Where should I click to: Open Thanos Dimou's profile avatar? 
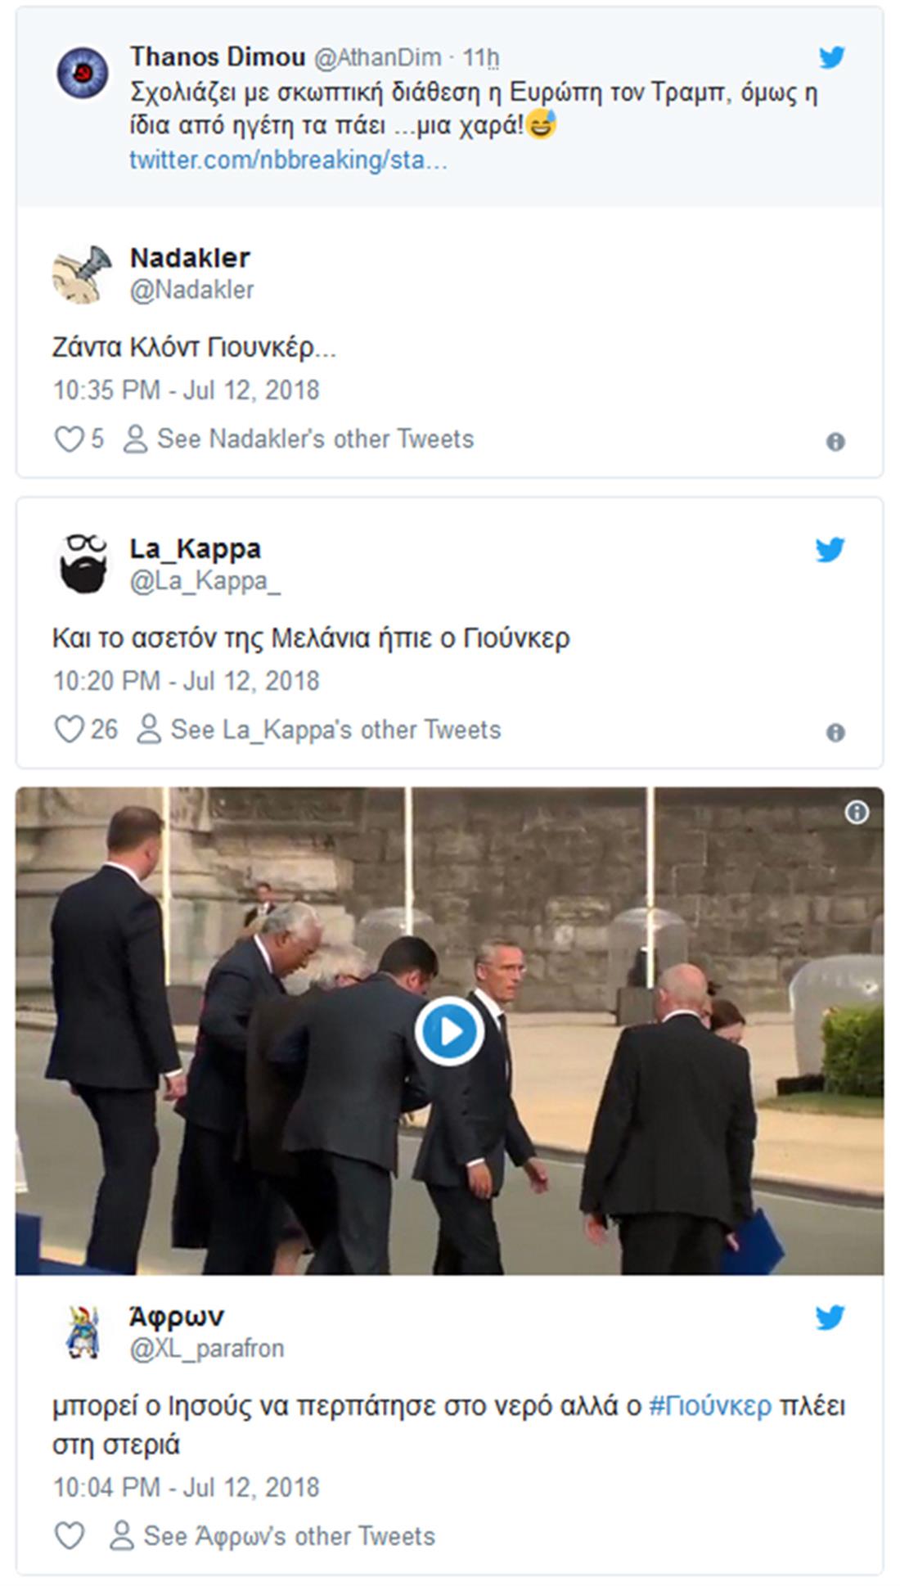coord(83,73)
